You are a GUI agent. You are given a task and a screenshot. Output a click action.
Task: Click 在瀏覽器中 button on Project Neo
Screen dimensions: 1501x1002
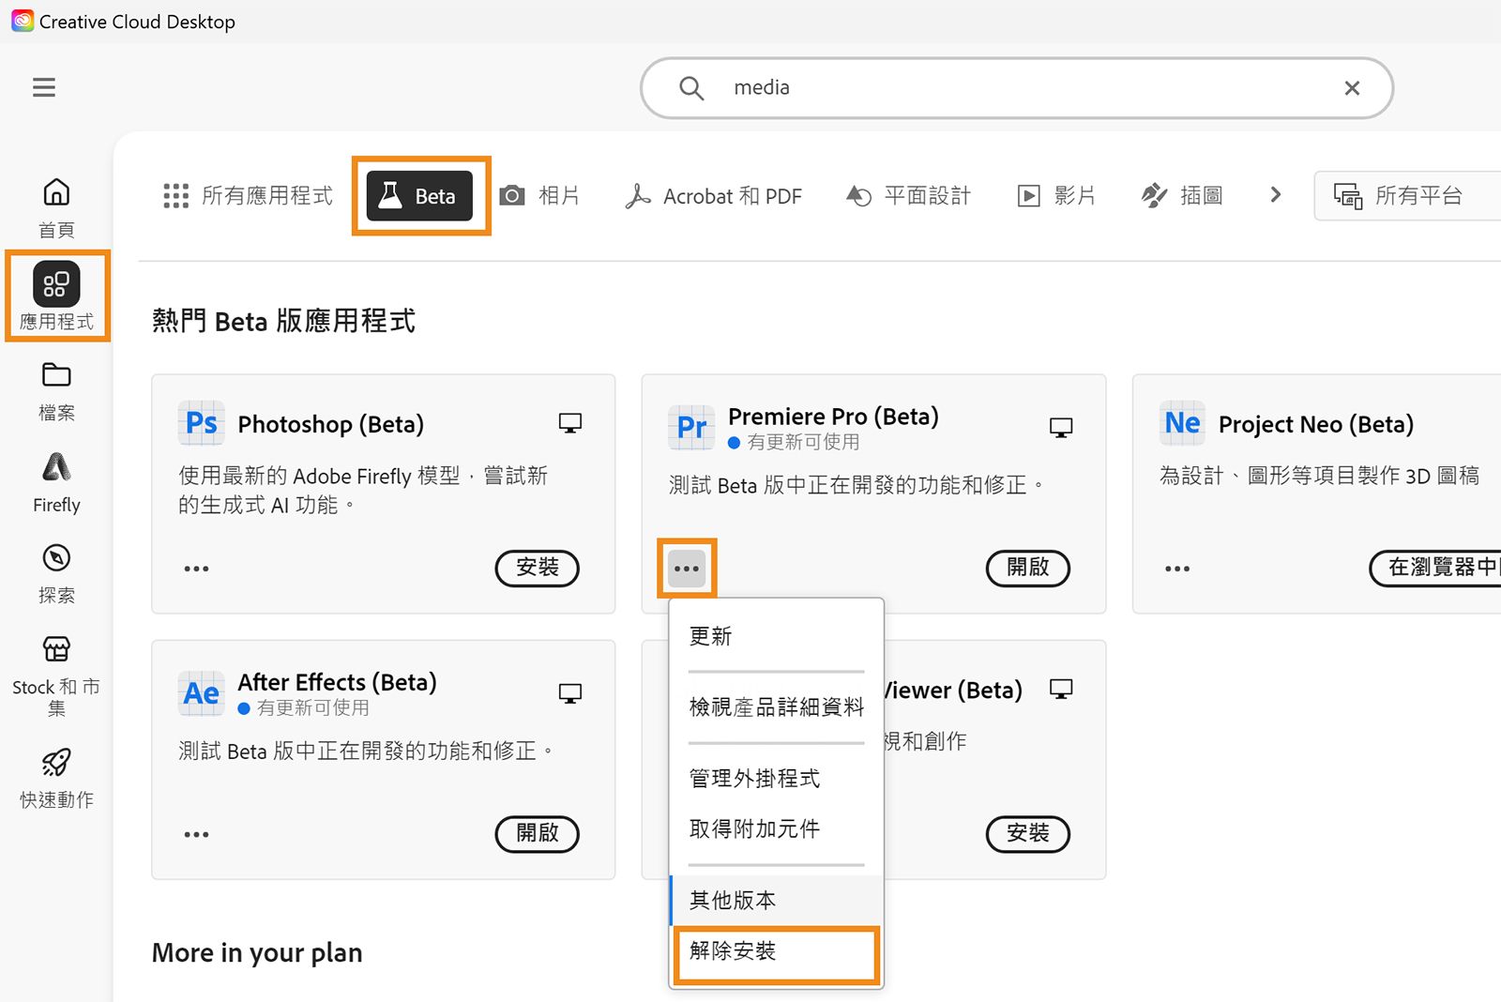click(x=1435, y=568)
